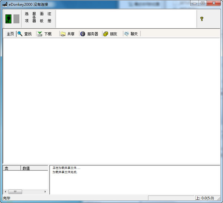223x203 pixels.
Task: Click the 数值 column header
Action: (x=33, y=168)
